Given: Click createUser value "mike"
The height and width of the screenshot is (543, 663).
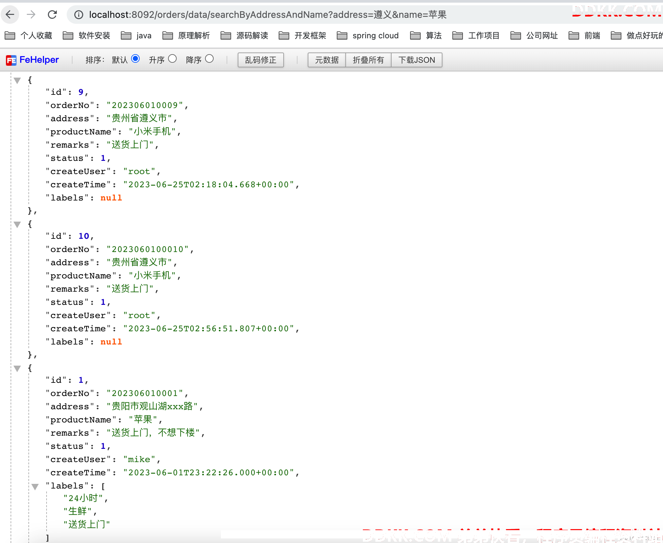Looking at the screenshot, I should [139, 459].
